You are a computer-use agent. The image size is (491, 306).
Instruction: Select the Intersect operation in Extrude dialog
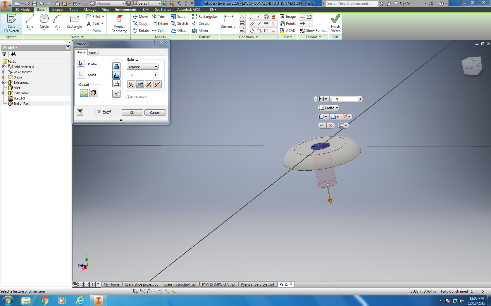pyautogui.click(x=116, y=83)
